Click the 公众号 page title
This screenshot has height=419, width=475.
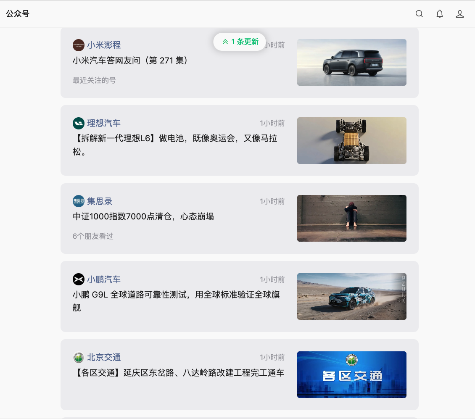[x=18, y=13]
